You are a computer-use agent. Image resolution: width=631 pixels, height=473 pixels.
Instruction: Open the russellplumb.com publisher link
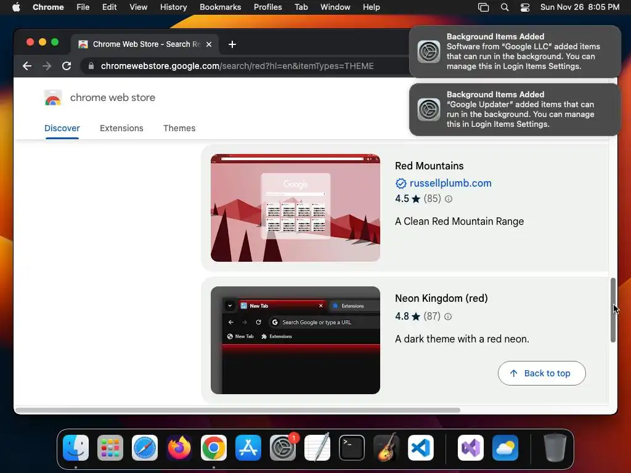tap(450, 184)
